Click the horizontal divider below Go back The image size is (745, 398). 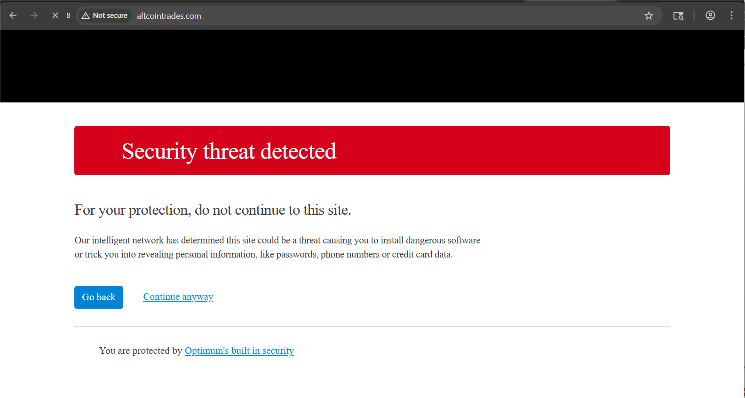click(x=372, y=327)
